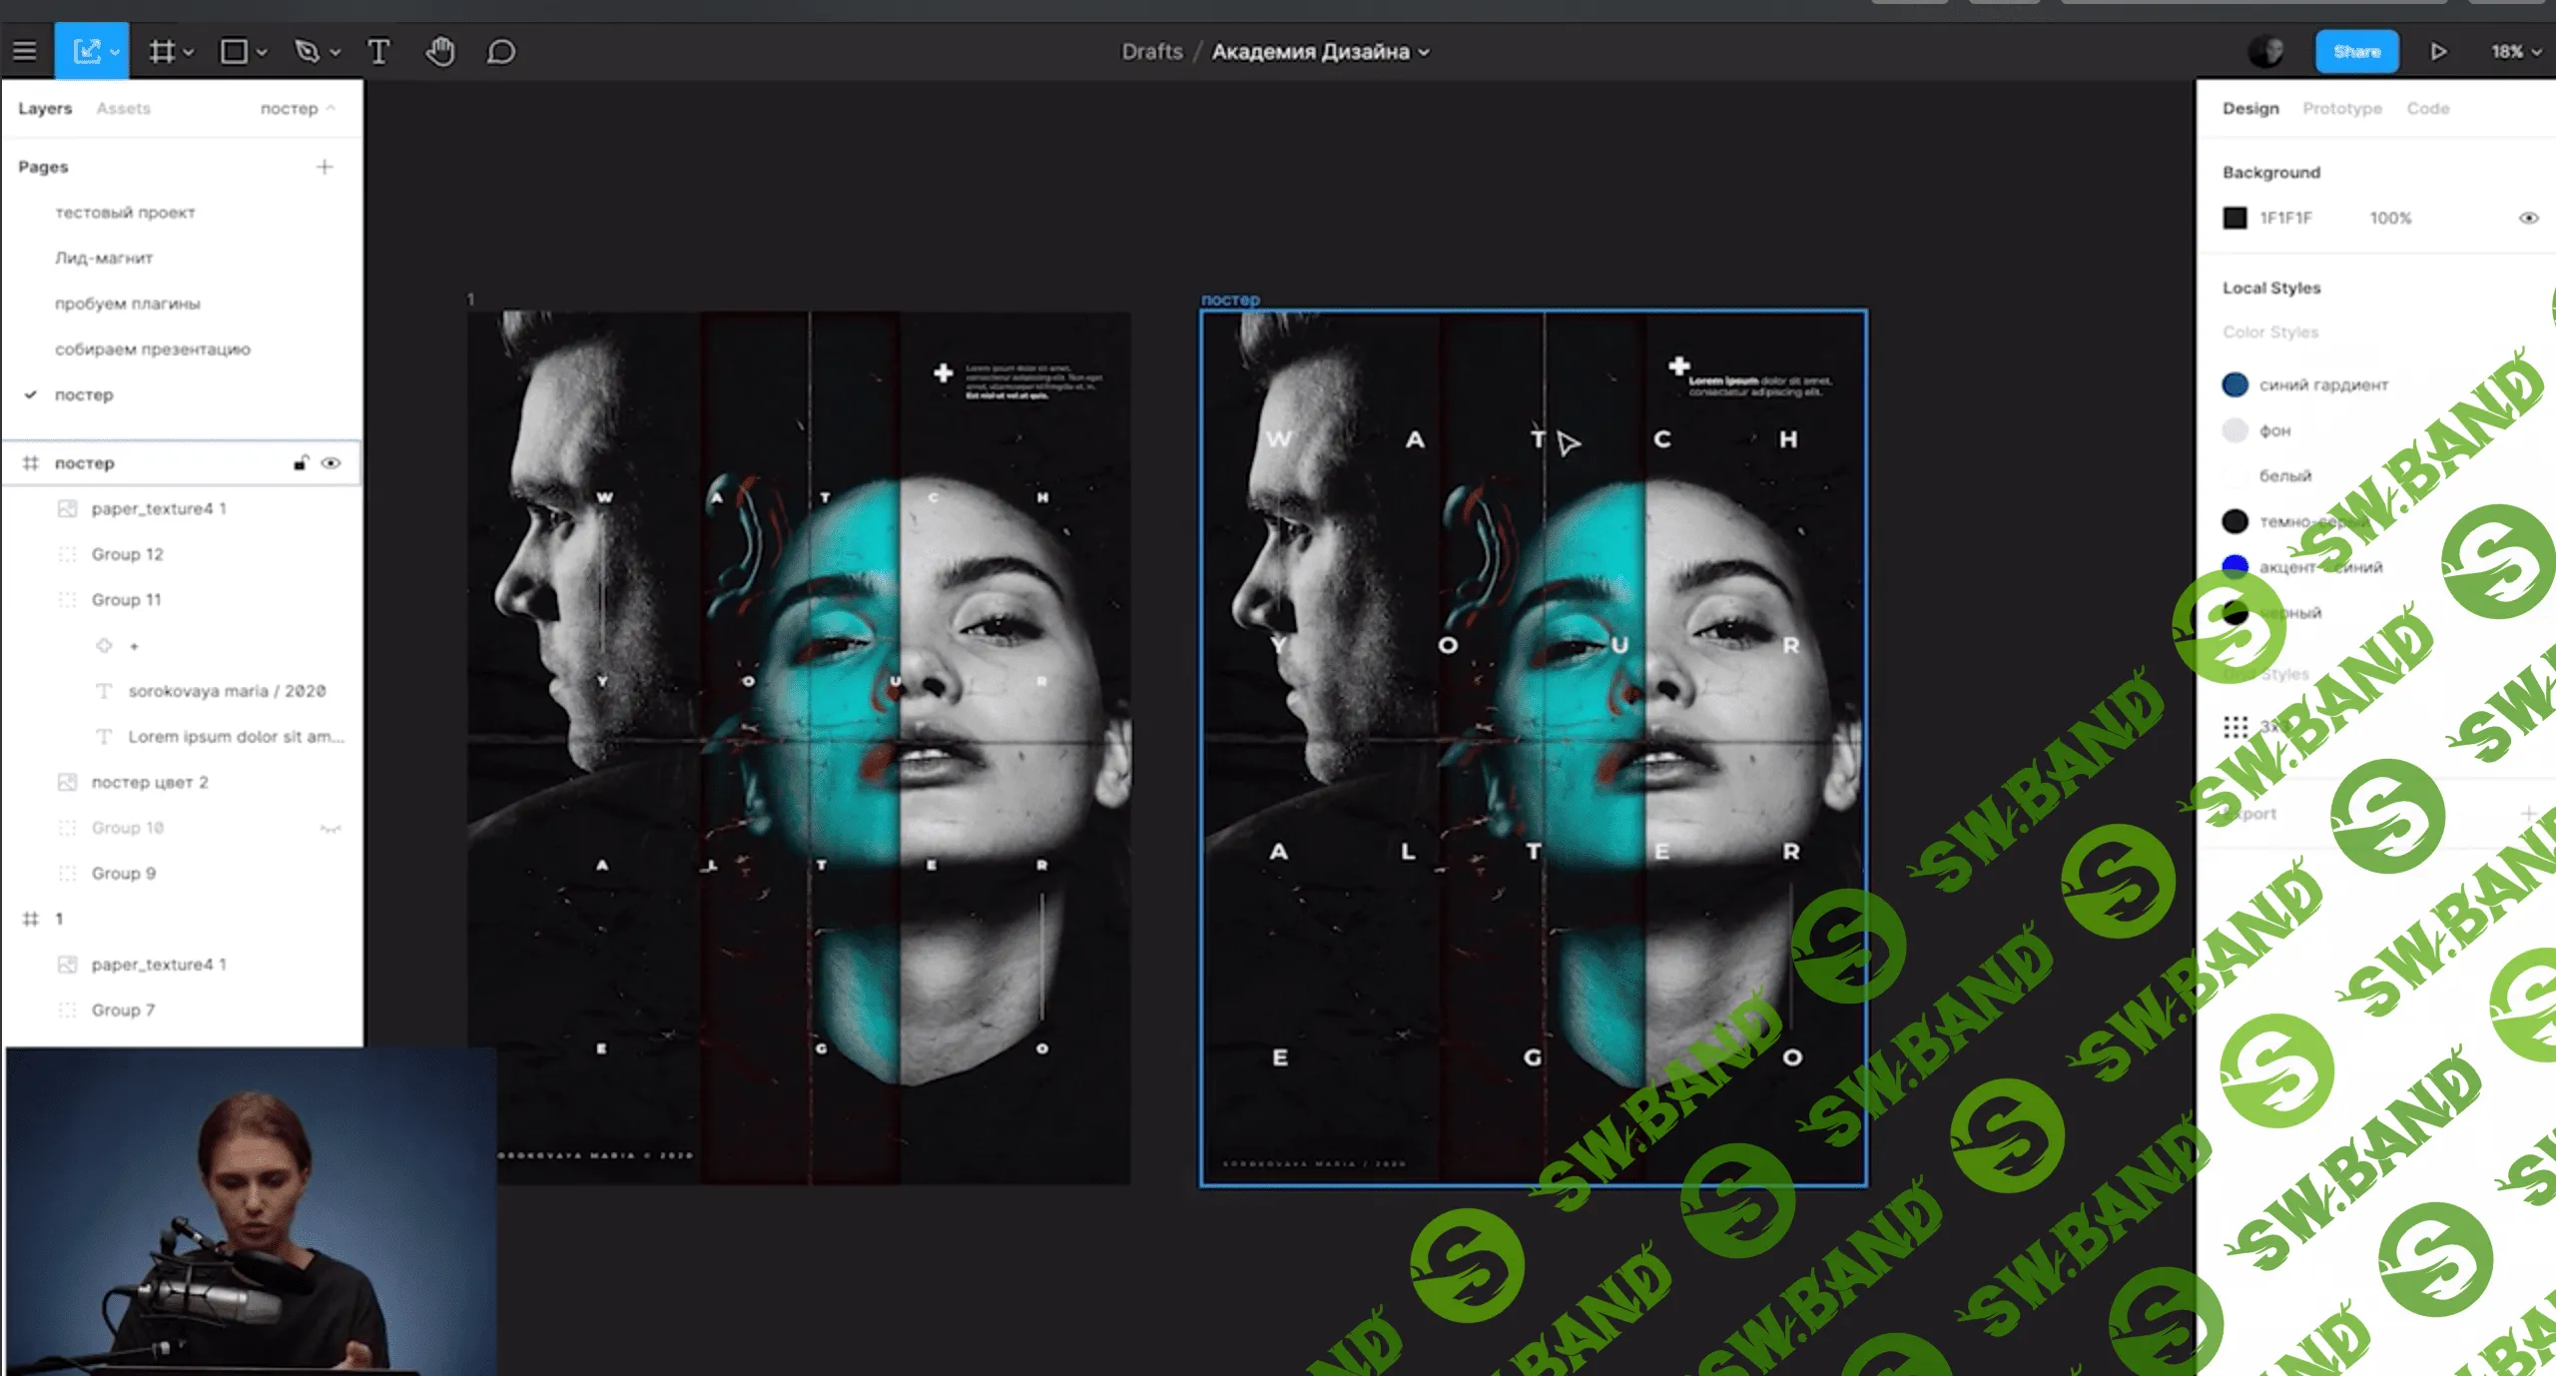Select the Frame tool
This screenshot has width=2556, height=1376.
coord(162,51)
